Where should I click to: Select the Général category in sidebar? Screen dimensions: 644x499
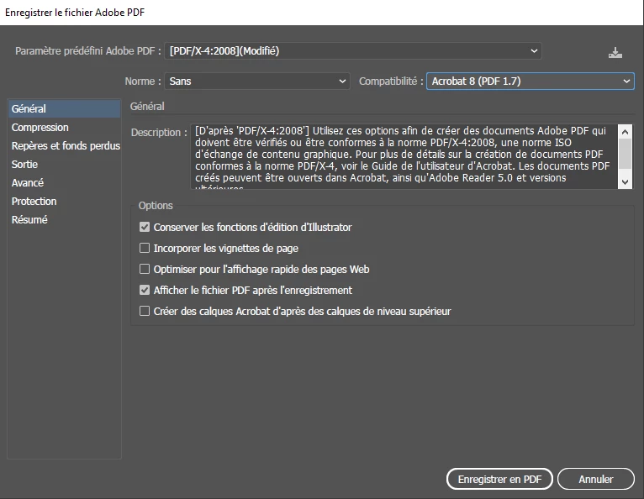pyautogui.click(x=64, y=108)
